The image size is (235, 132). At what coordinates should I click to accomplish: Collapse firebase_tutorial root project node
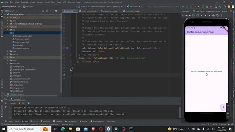[5, 15]
